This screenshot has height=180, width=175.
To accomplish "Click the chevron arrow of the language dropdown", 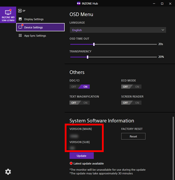I will (x=163, y=30).
